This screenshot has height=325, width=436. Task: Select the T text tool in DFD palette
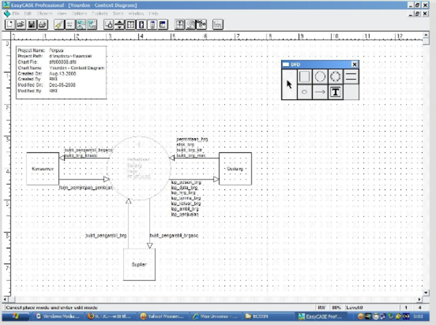click(335, 92)
